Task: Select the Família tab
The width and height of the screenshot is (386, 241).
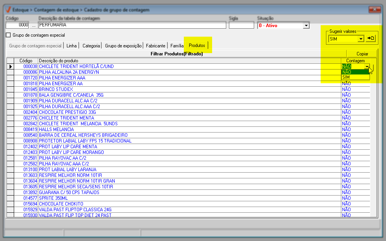Action: point(177,46)
